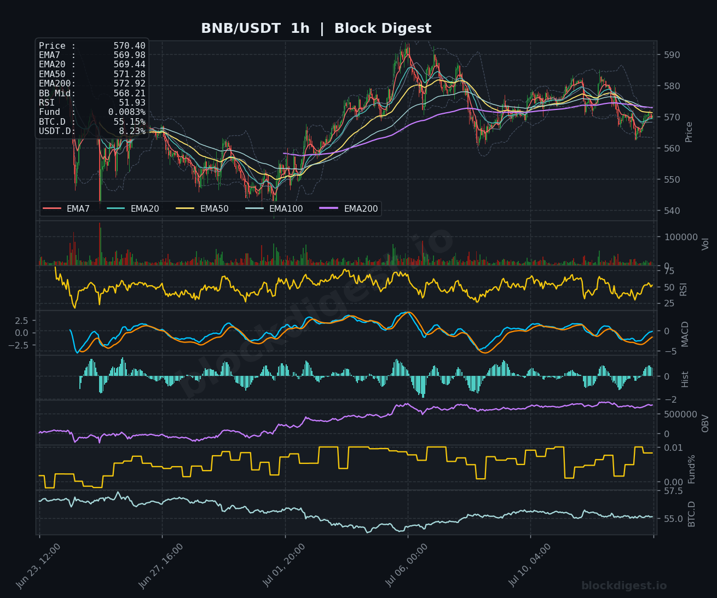Click the USDT.D value 8.23%
The height and width of the screenshot is (598, 717).
[x=132, y=131]
